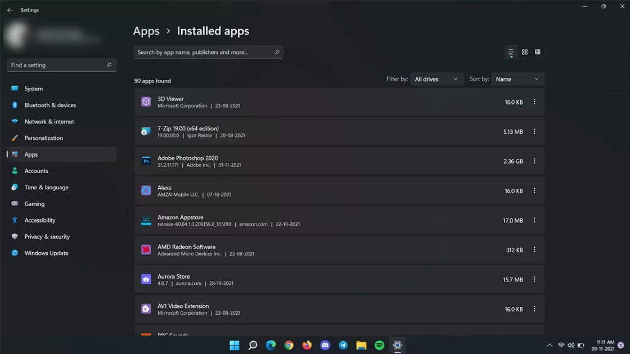Screen dimensions: 630x354
Task: Click the Adobe Photoshop 2020 app icon
Action: (x=146, y=161)
